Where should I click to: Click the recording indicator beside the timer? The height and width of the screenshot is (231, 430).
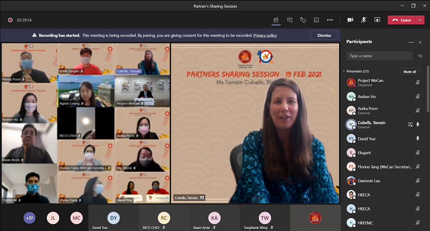tap(10, 20)
